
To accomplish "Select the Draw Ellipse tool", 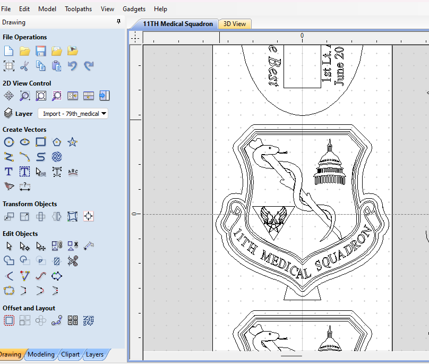I will 24,142.
